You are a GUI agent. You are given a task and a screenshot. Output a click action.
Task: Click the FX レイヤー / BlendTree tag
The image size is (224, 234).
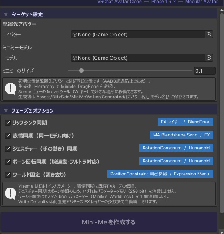(x=185, y=122)
